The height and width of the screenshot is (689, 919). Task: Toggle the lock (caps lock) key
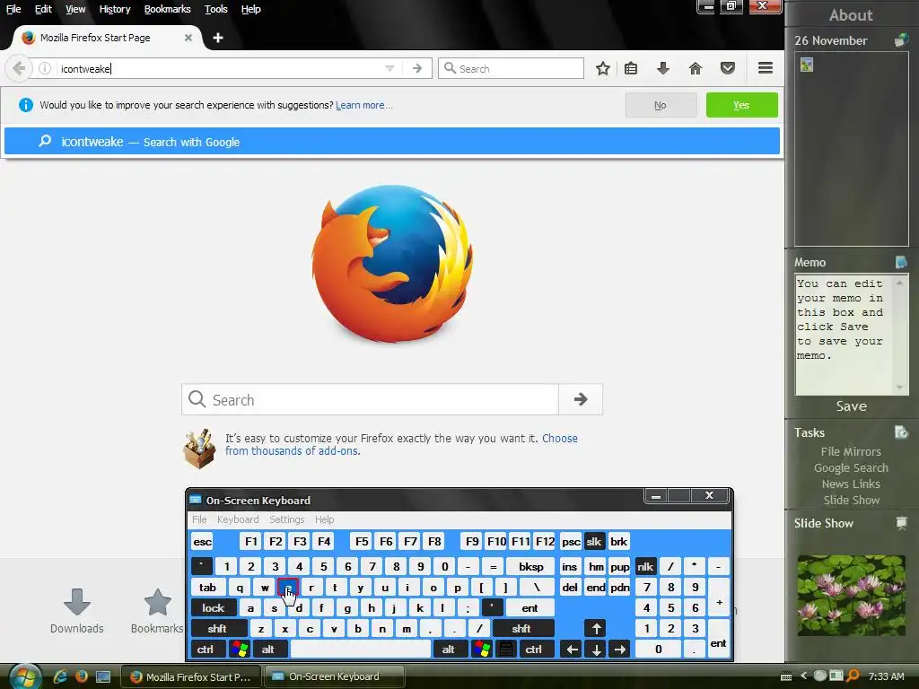tap(214, 608)
